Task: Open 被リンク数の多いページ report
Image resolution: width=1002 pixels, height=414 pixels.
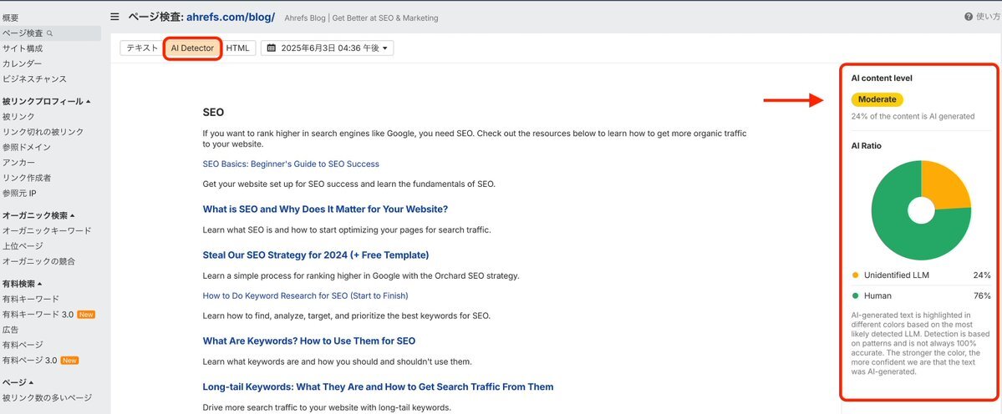Action: click(47, 398)
